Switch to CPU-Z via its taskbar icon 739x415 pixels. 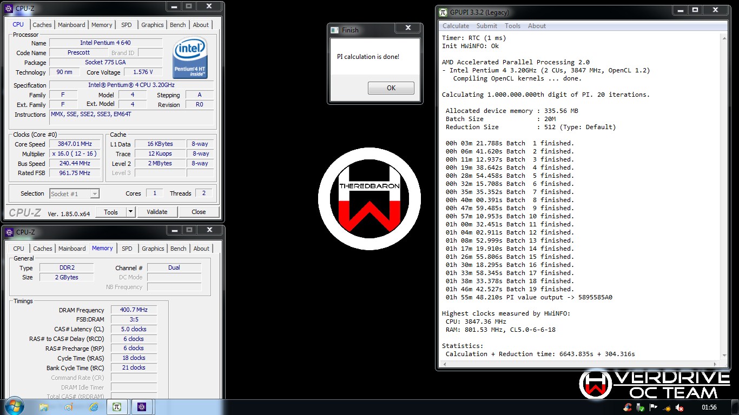pos(141,407)
